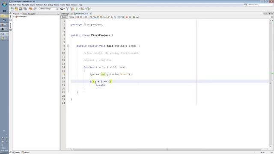The width and height of the screenshot is (274, 154).
Task: Open the Usages tab at bottom
Action: (x=16, y=152)
